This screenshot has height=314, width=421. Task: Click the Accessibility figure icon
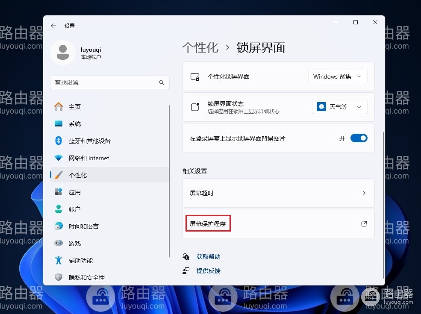click(59, 260)
